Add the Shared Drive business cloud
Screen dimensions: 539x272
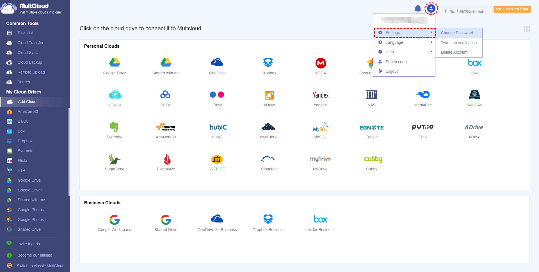pos(166,220)
